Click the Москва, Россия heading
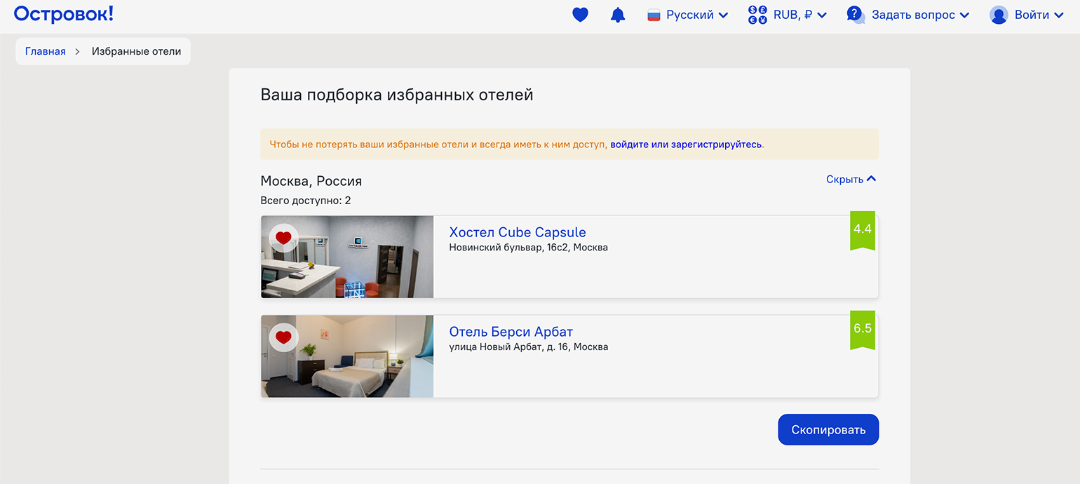This screenshot has height=484, width=1080. [311, 181]
